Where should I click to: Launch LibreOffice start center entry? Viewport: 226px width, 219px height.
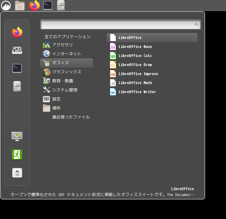click(x=152, y=38)
